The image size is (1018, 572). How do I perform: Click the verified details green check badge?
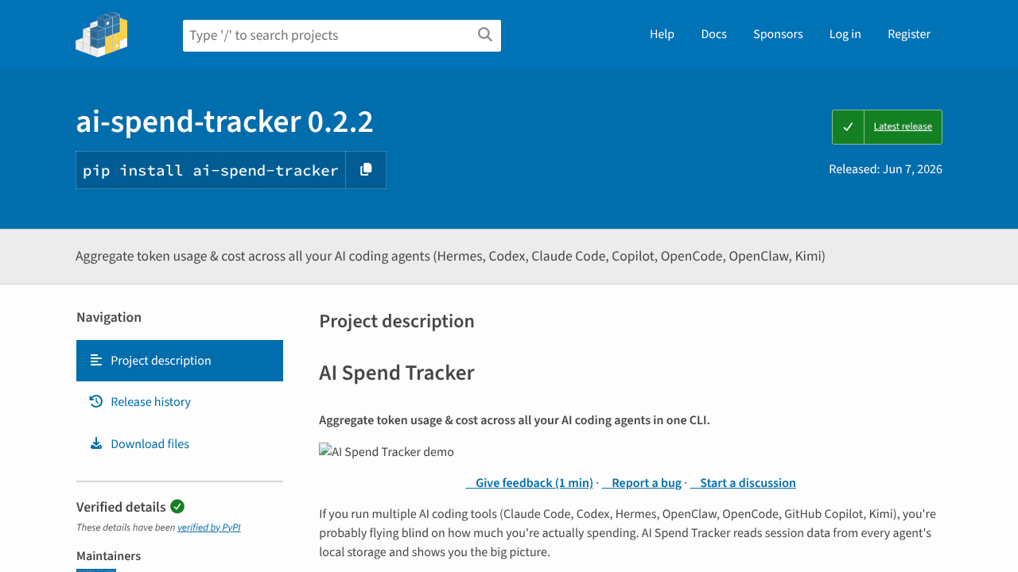[x=177, y=506]
